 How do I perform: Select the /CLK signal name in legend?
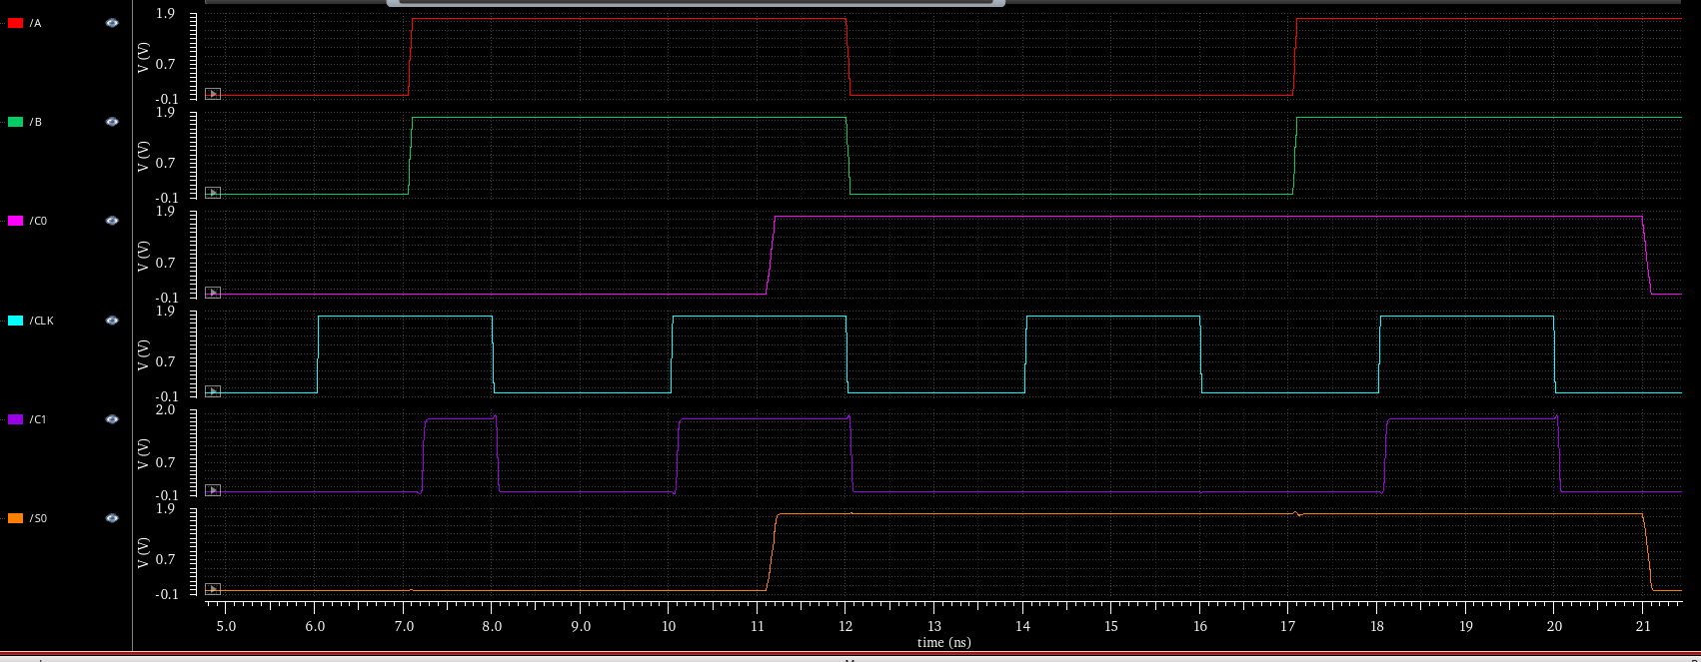click(x=42, y=321)
